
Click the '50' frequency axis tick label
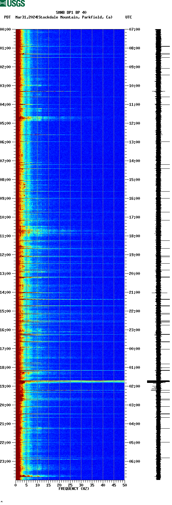coord(125,485)
